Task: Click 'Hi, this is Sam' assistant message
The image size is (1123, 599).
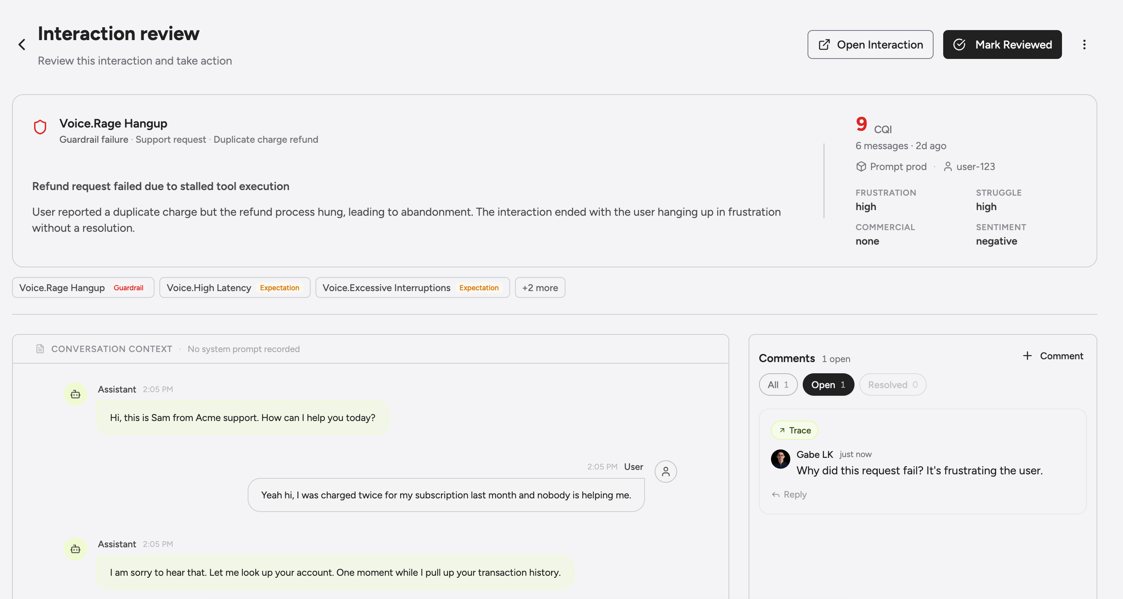Action: (x=242, y=418)
